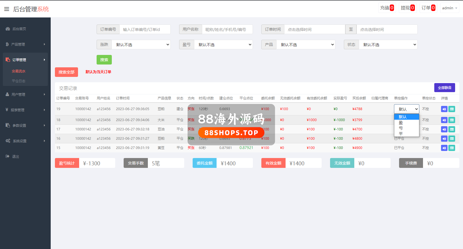Screen dimensions: 463x249
Task: Click the speaker icon for order 16
Action: click(444, 139)
